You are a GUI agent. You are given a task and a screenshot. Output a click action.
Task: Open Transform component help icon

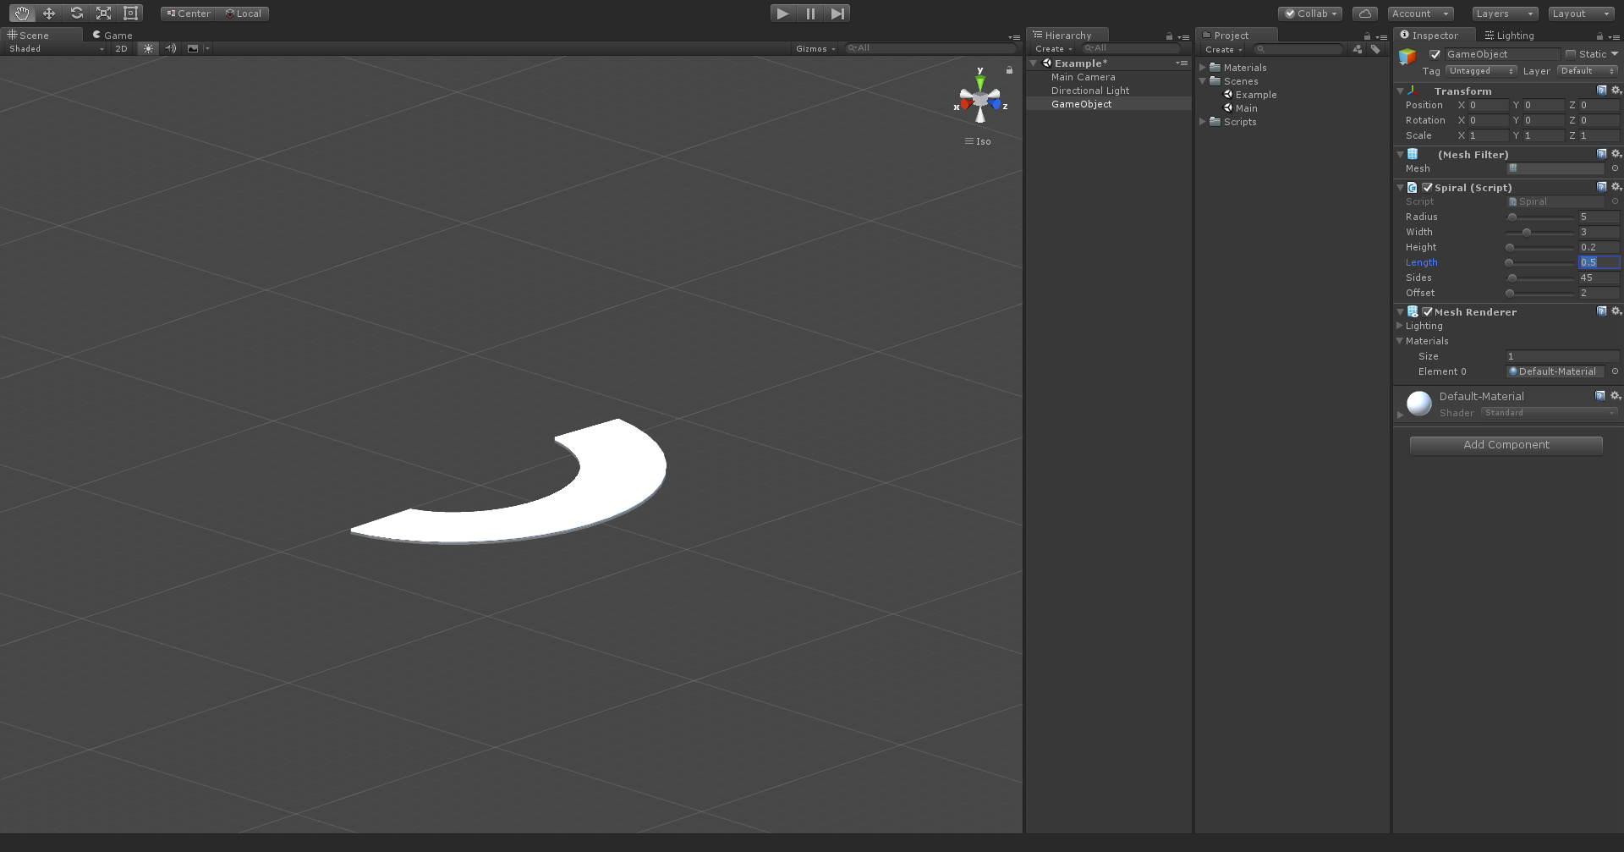[1601, 91]
